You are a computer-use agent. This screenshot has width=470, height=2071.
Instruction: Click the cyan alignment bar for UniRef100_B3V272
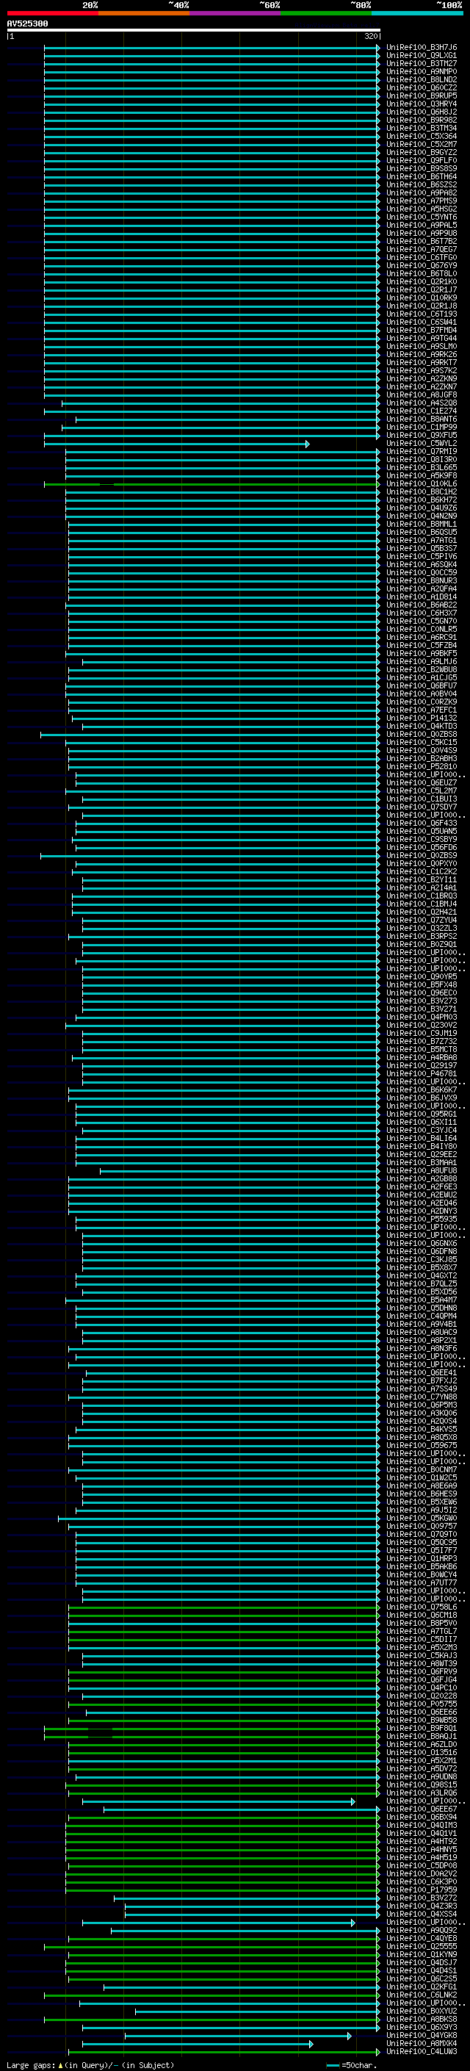tap(247, 1899)
